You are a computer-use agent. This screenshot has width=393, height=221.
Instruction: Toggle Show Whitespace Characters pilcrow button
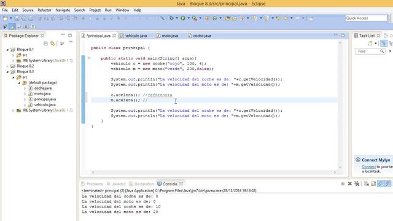coord(33,26)
